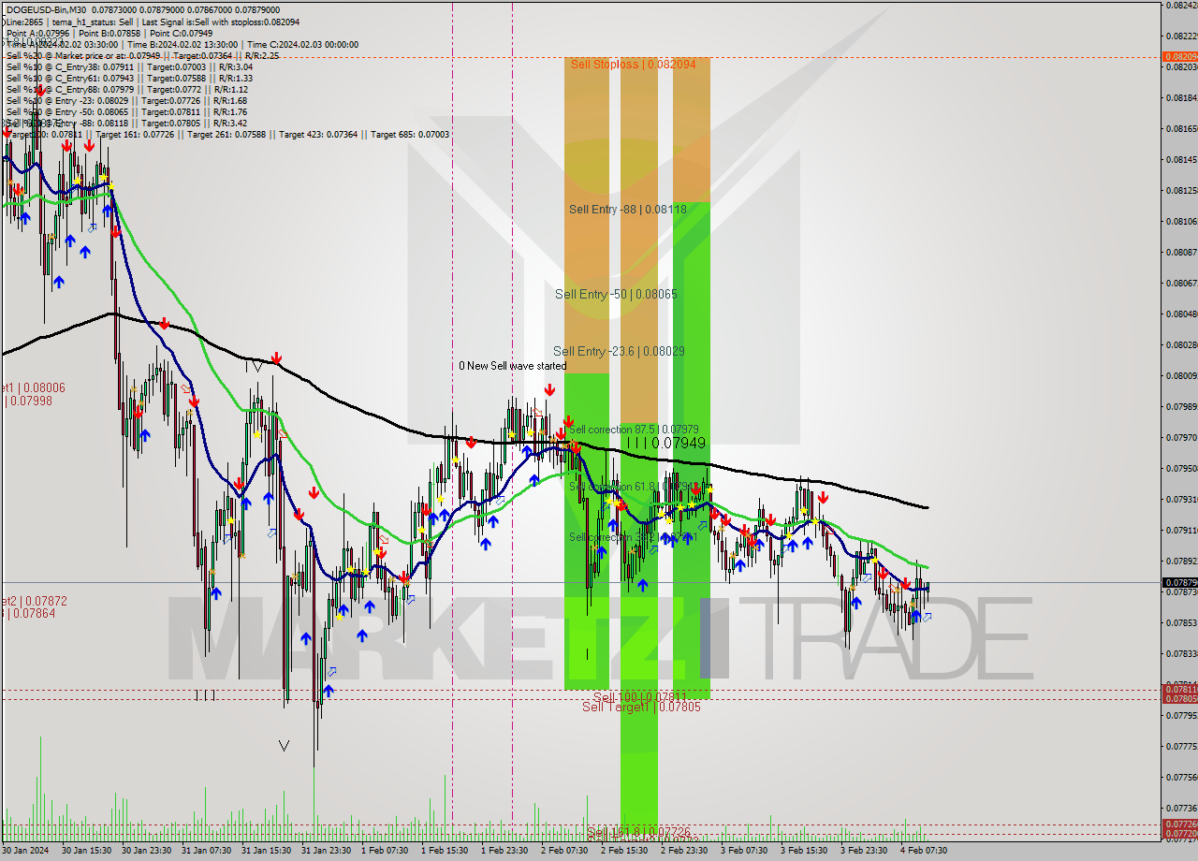1198x861 pixels.
Task: Click the '31 Jan 23:30' time axis label
Action: pos(326,851)
